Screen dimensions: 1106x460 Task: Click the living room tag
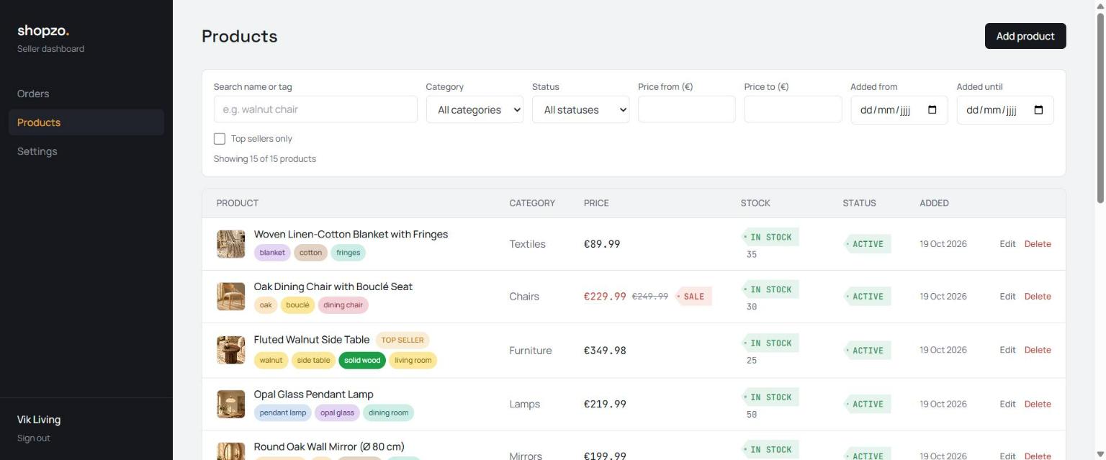[x=413, y=361]
